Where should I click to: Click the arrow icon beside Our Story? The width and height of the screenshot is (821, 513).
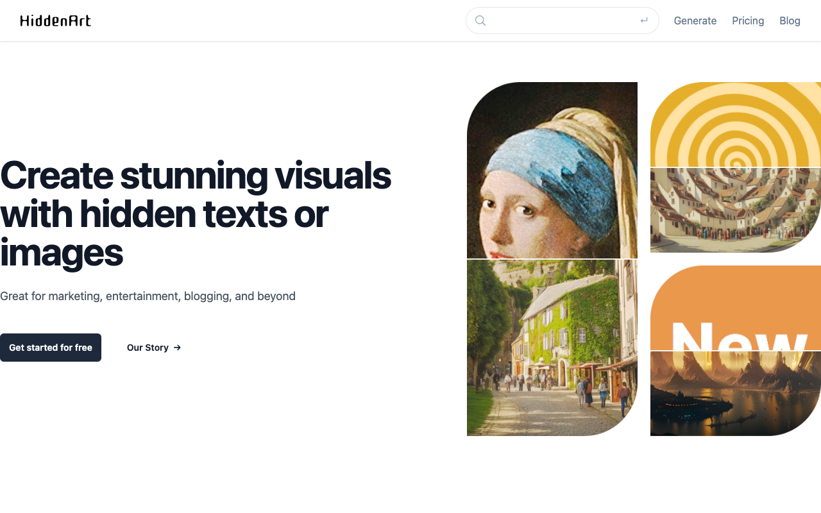click(x=178, y=348)
